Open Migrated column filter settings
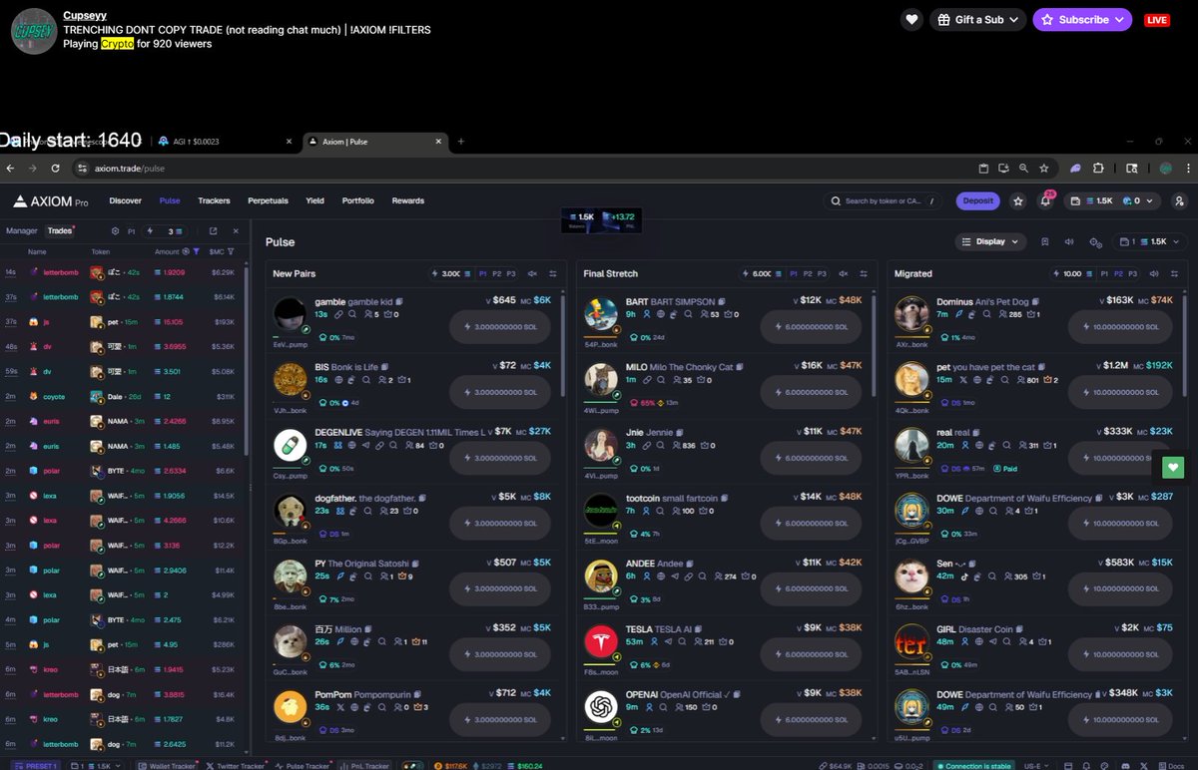The image size is (1198, 770). coord(1174,273)
